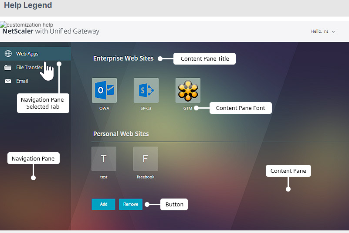349x233 pixels.
Task: Click the Remove button
Action: (x=131, y=204)
